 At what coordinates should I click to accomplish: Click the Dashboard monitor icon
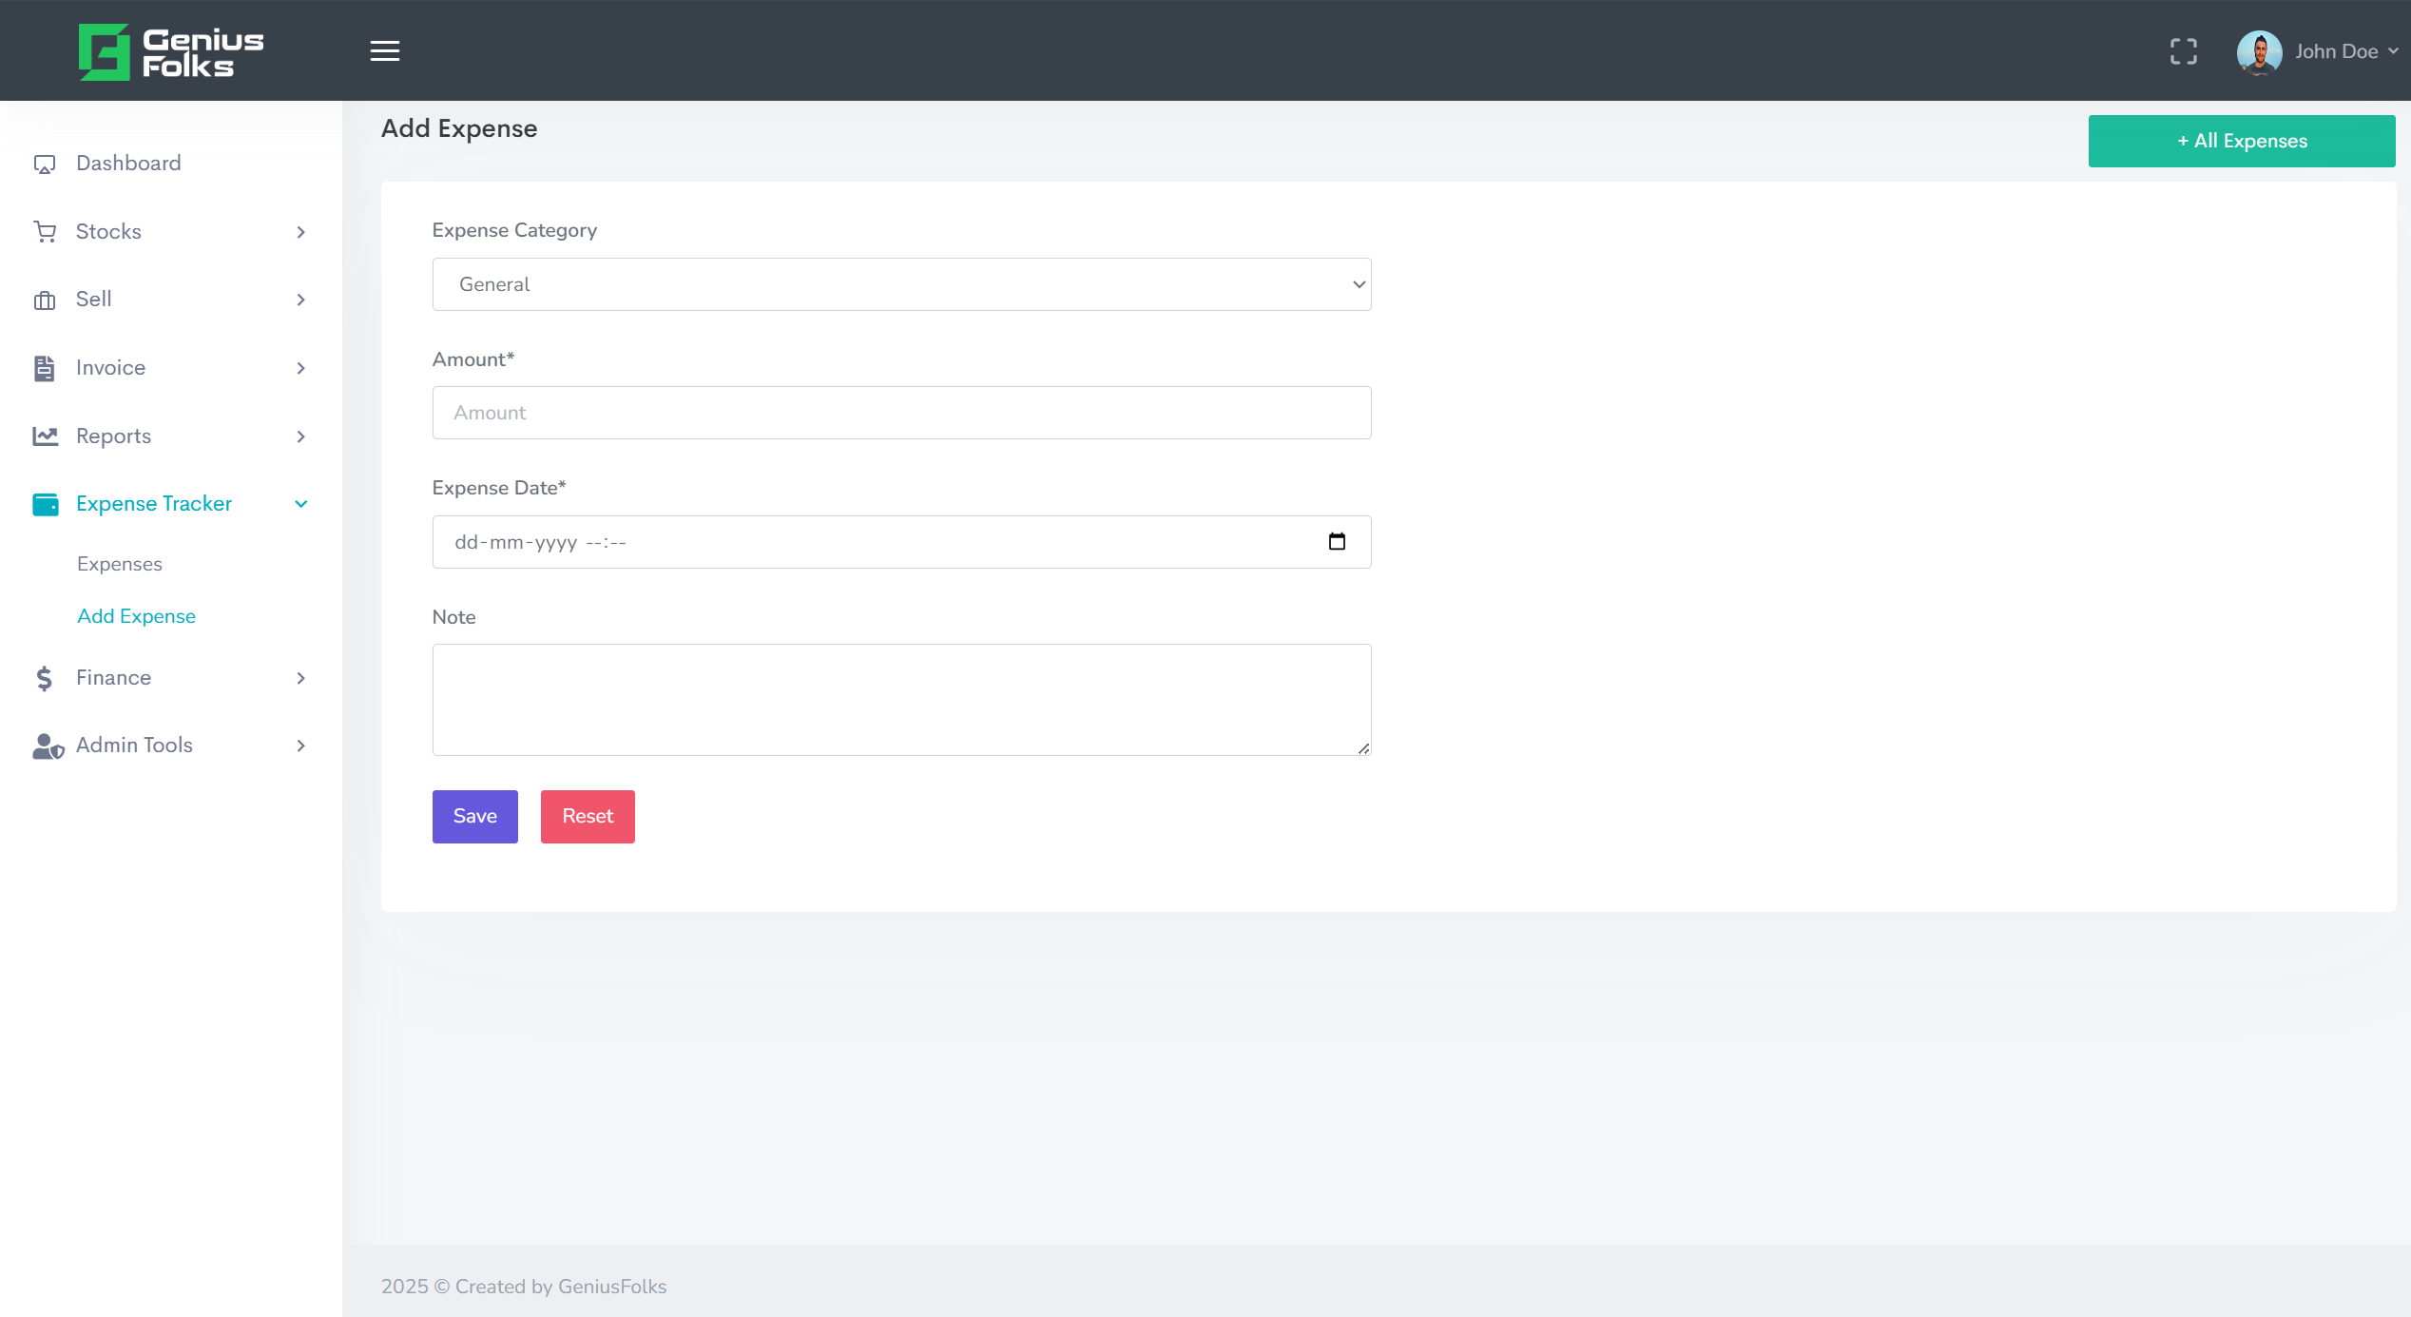tap(45, 165)
